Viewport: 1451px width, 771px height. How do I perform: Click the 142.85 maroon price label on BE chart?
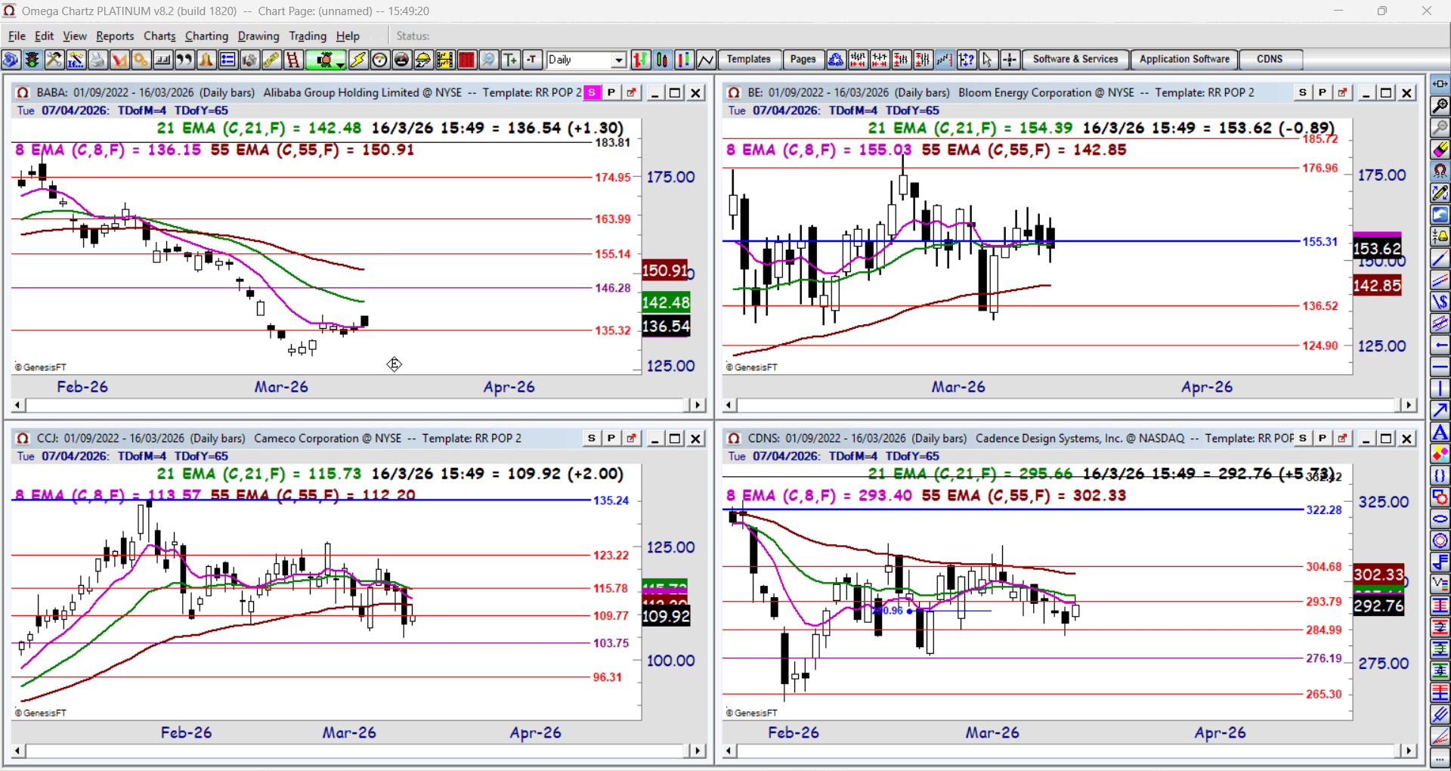click(1377, 286)
